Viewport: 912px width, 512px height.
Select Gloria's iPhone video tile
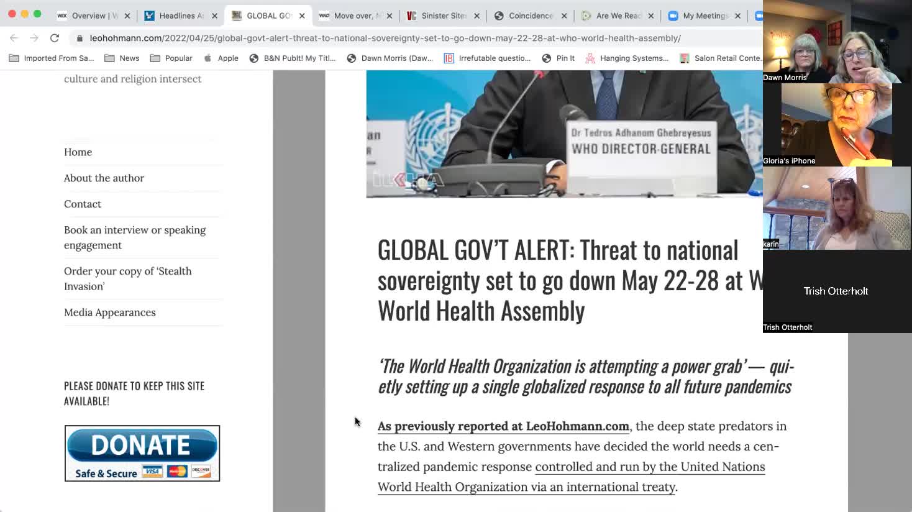coord(836,125)
